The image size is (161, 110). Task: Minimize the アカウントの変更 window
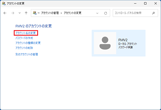click(x=135, y=4)
